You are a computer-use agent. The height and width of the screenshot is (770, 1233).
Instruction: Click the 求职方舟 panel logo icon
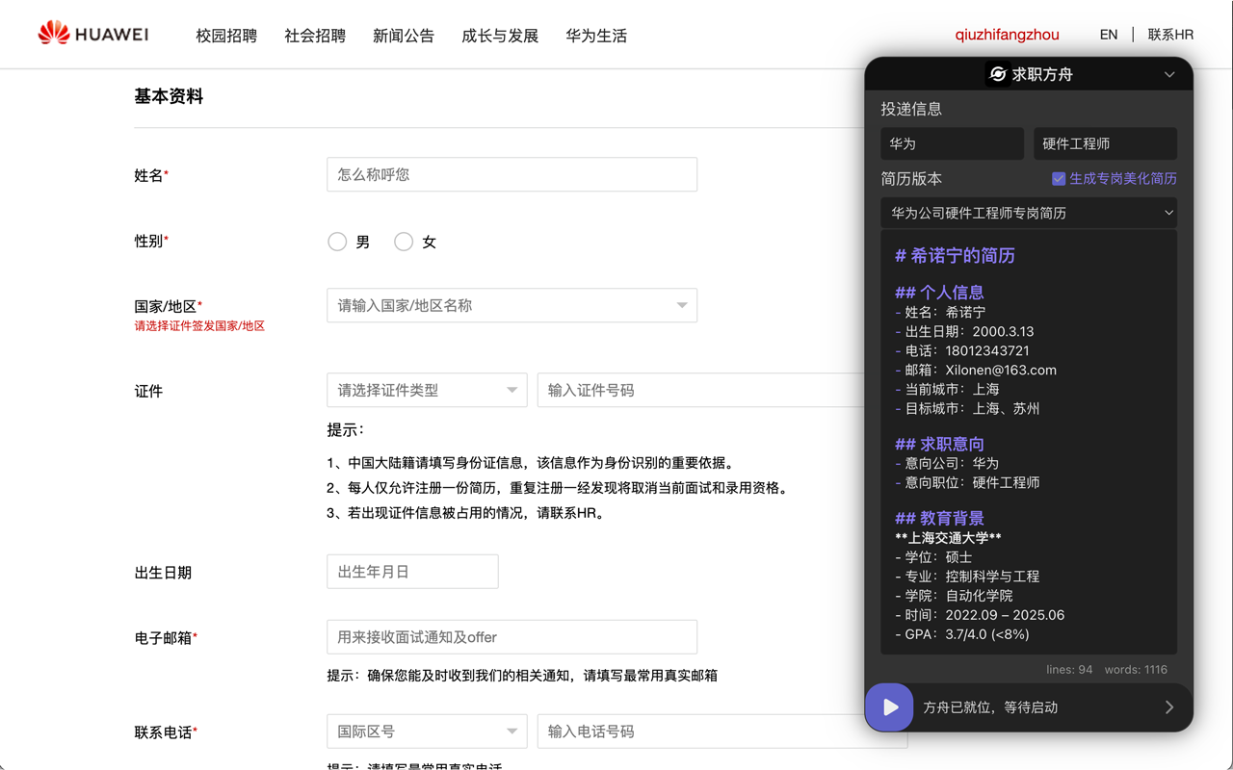(x=998, y=74)
